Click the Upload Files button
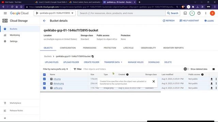218x122 pixels. [x=51, y=62]
